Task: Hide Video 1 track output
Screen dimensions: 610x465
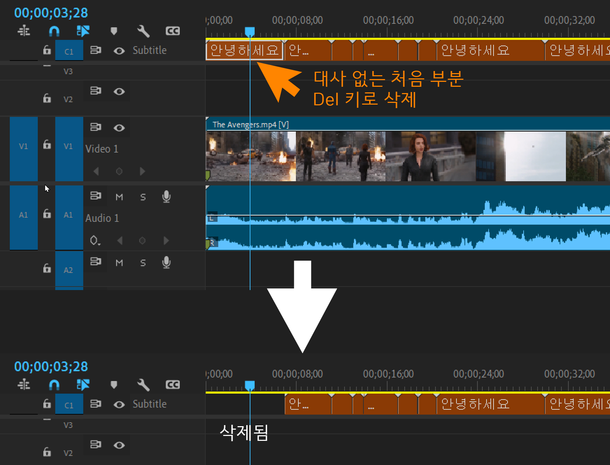Action: [119, 128]
